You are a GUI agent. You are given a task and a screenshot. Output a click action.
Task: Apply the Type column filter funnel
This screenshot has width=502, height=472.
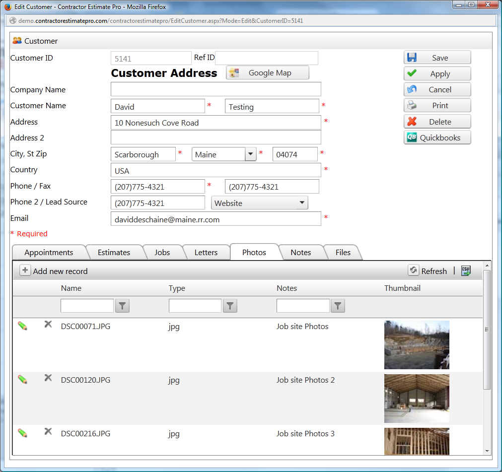point(230,306)
